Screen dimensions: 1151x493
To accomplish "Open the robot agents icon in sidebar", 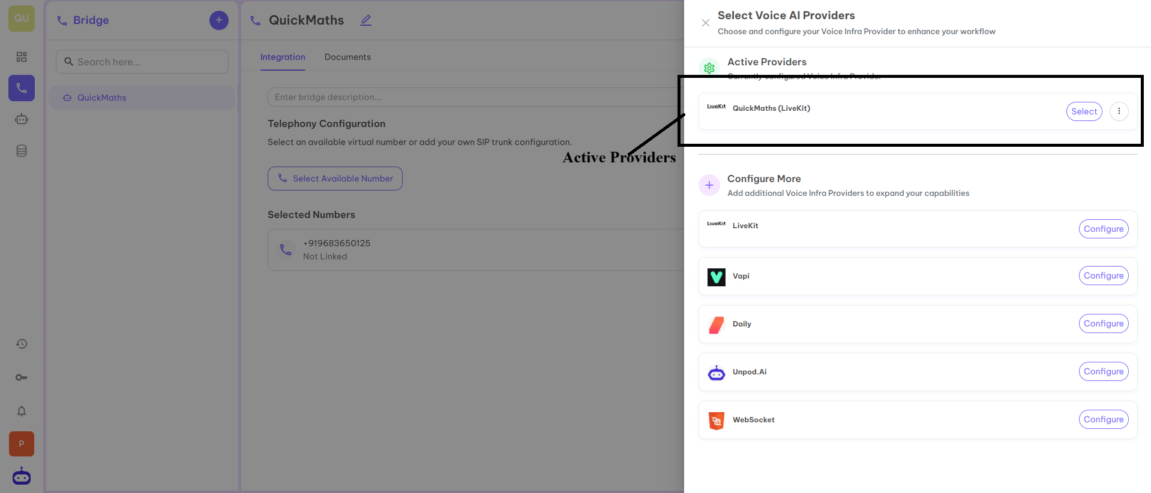I will pos(22,119).
